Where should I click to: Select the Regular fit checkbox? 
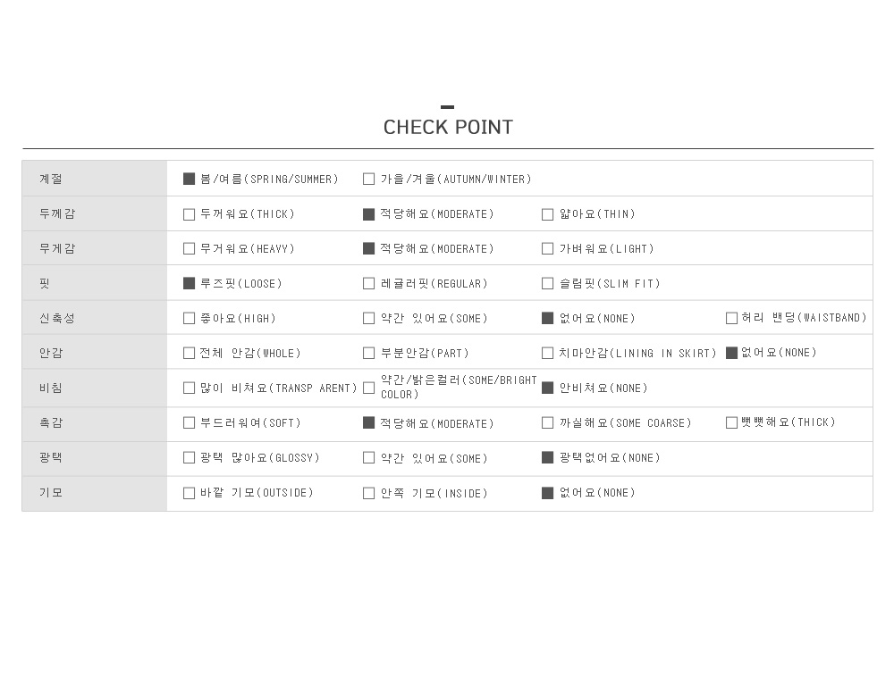click(368, 284)
